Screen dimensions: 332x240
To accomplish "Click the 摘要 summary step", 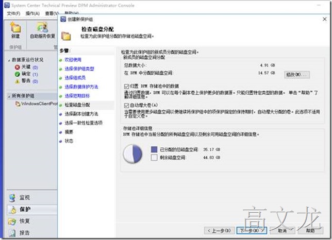I will pos(69,132).
